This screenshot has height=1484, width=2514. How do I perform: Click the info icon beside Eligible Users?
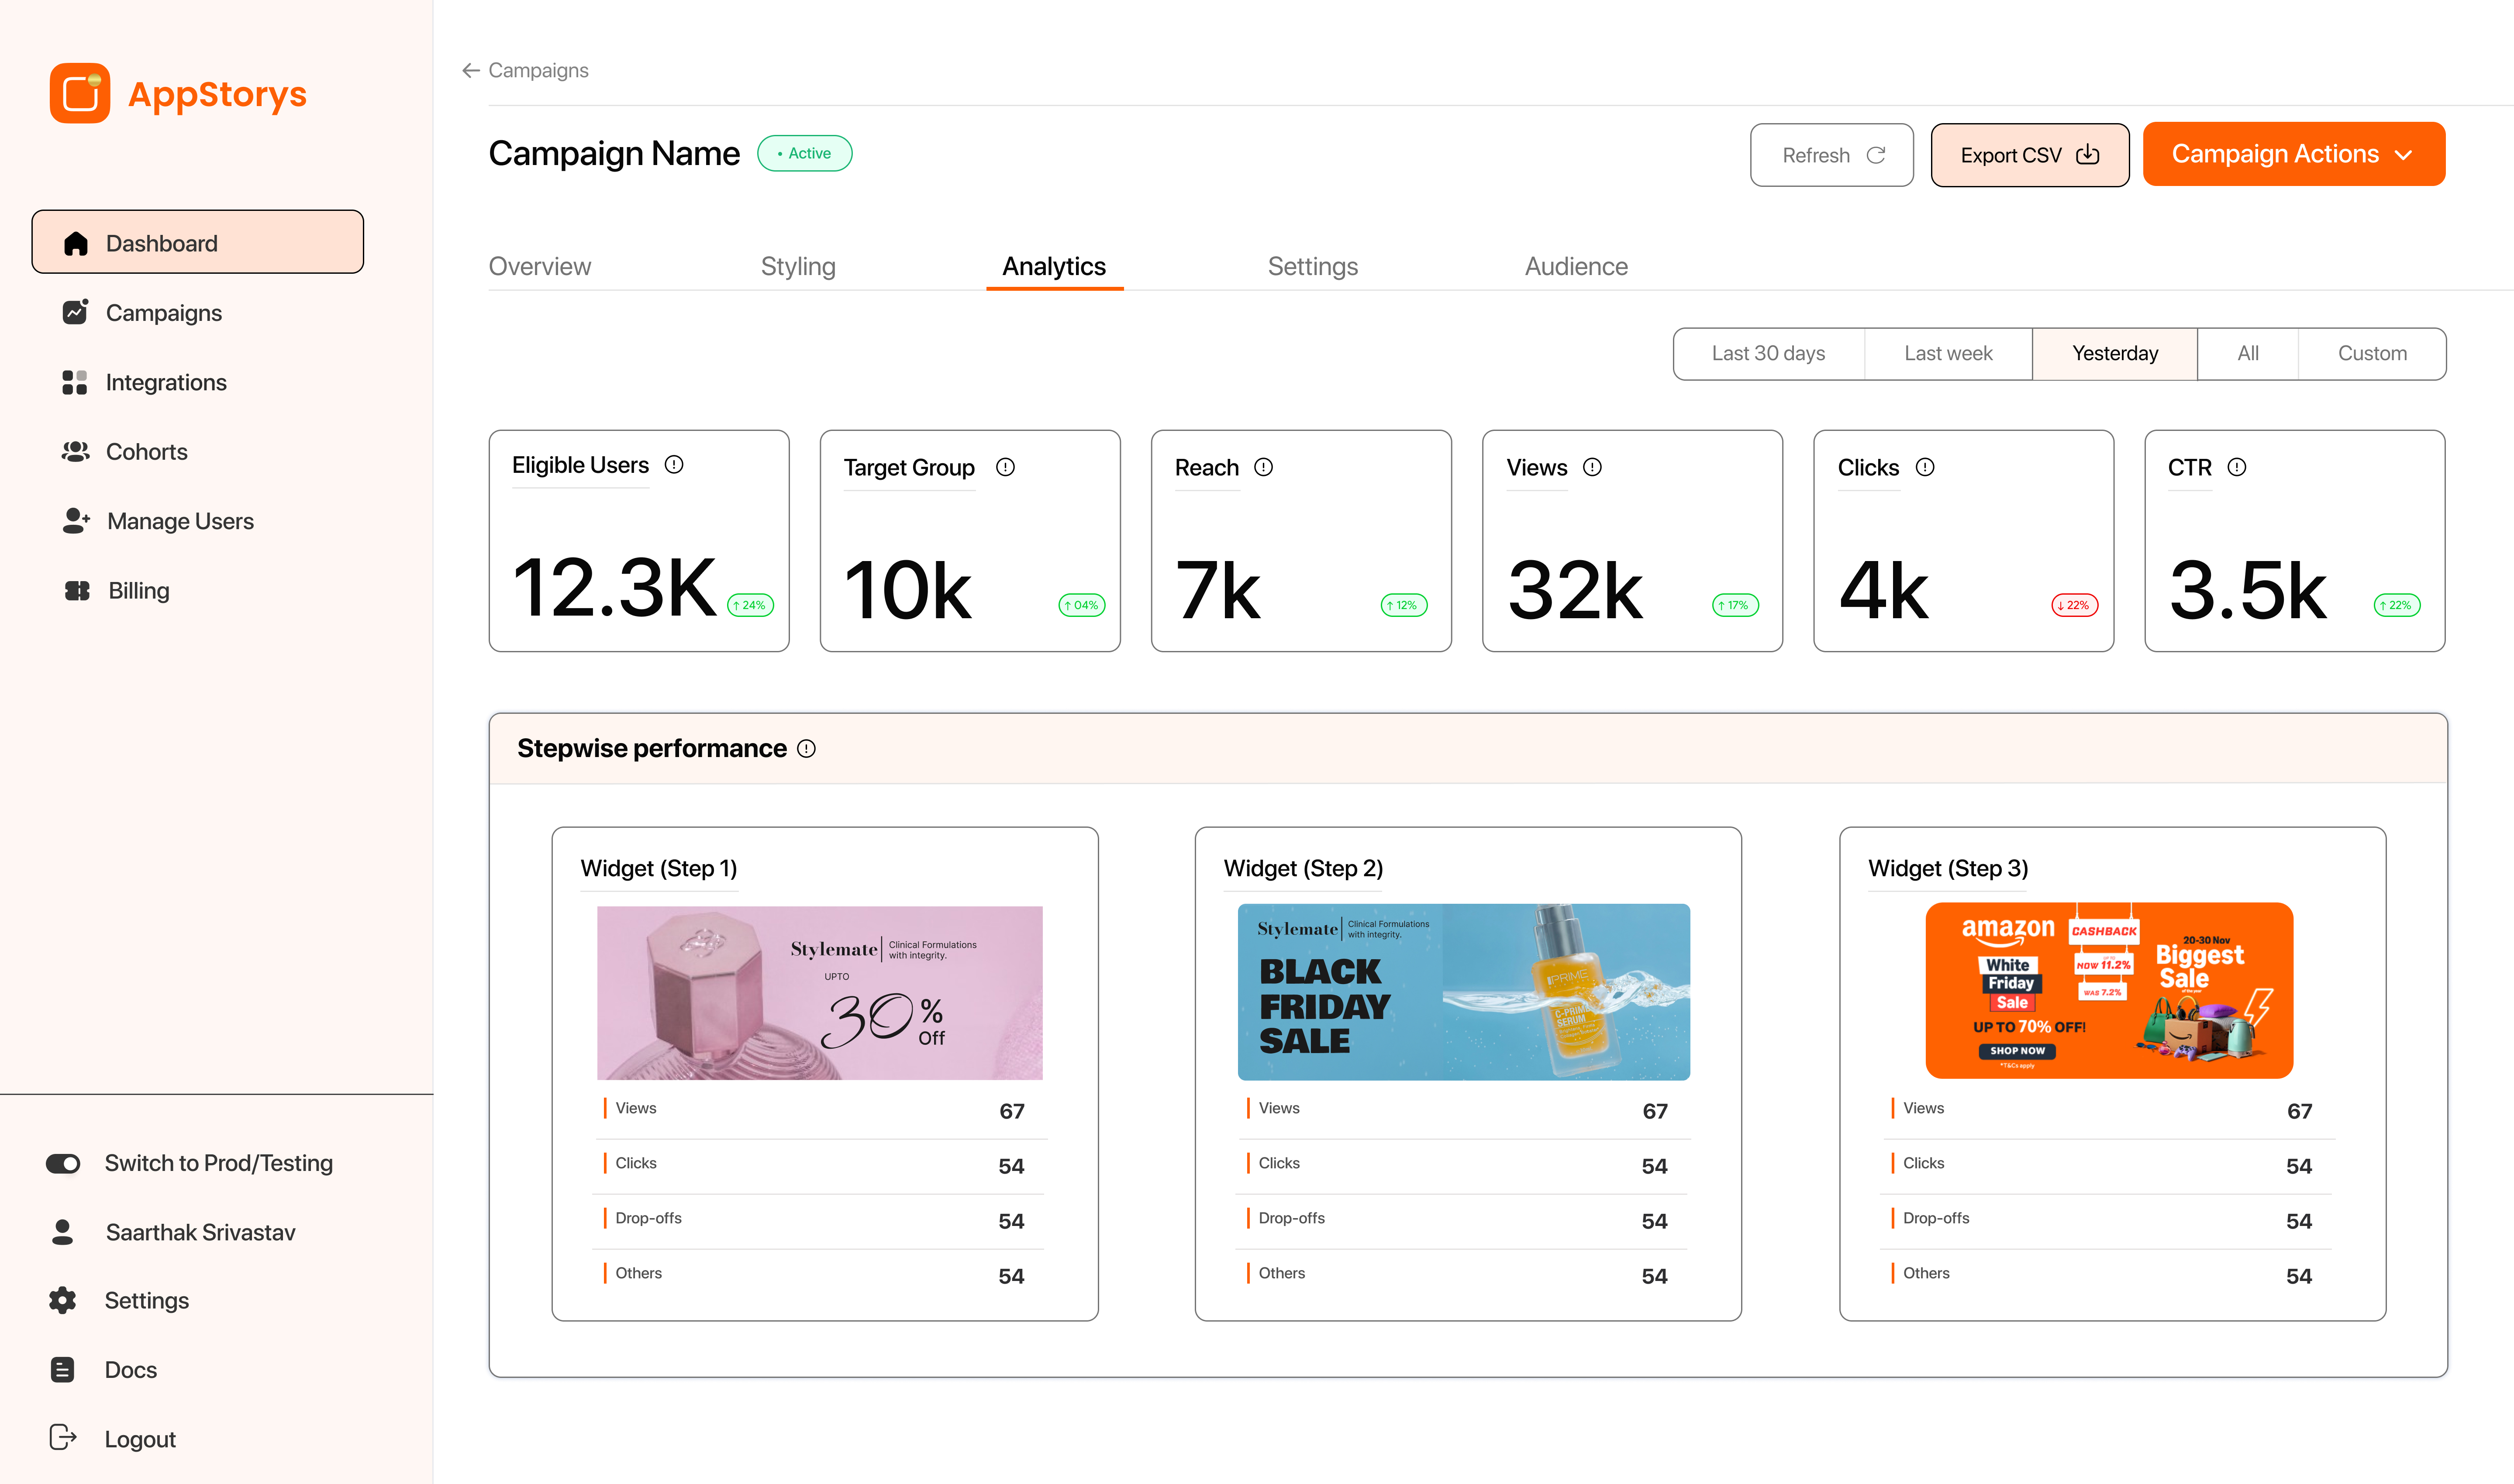click(x=674, y=464)
